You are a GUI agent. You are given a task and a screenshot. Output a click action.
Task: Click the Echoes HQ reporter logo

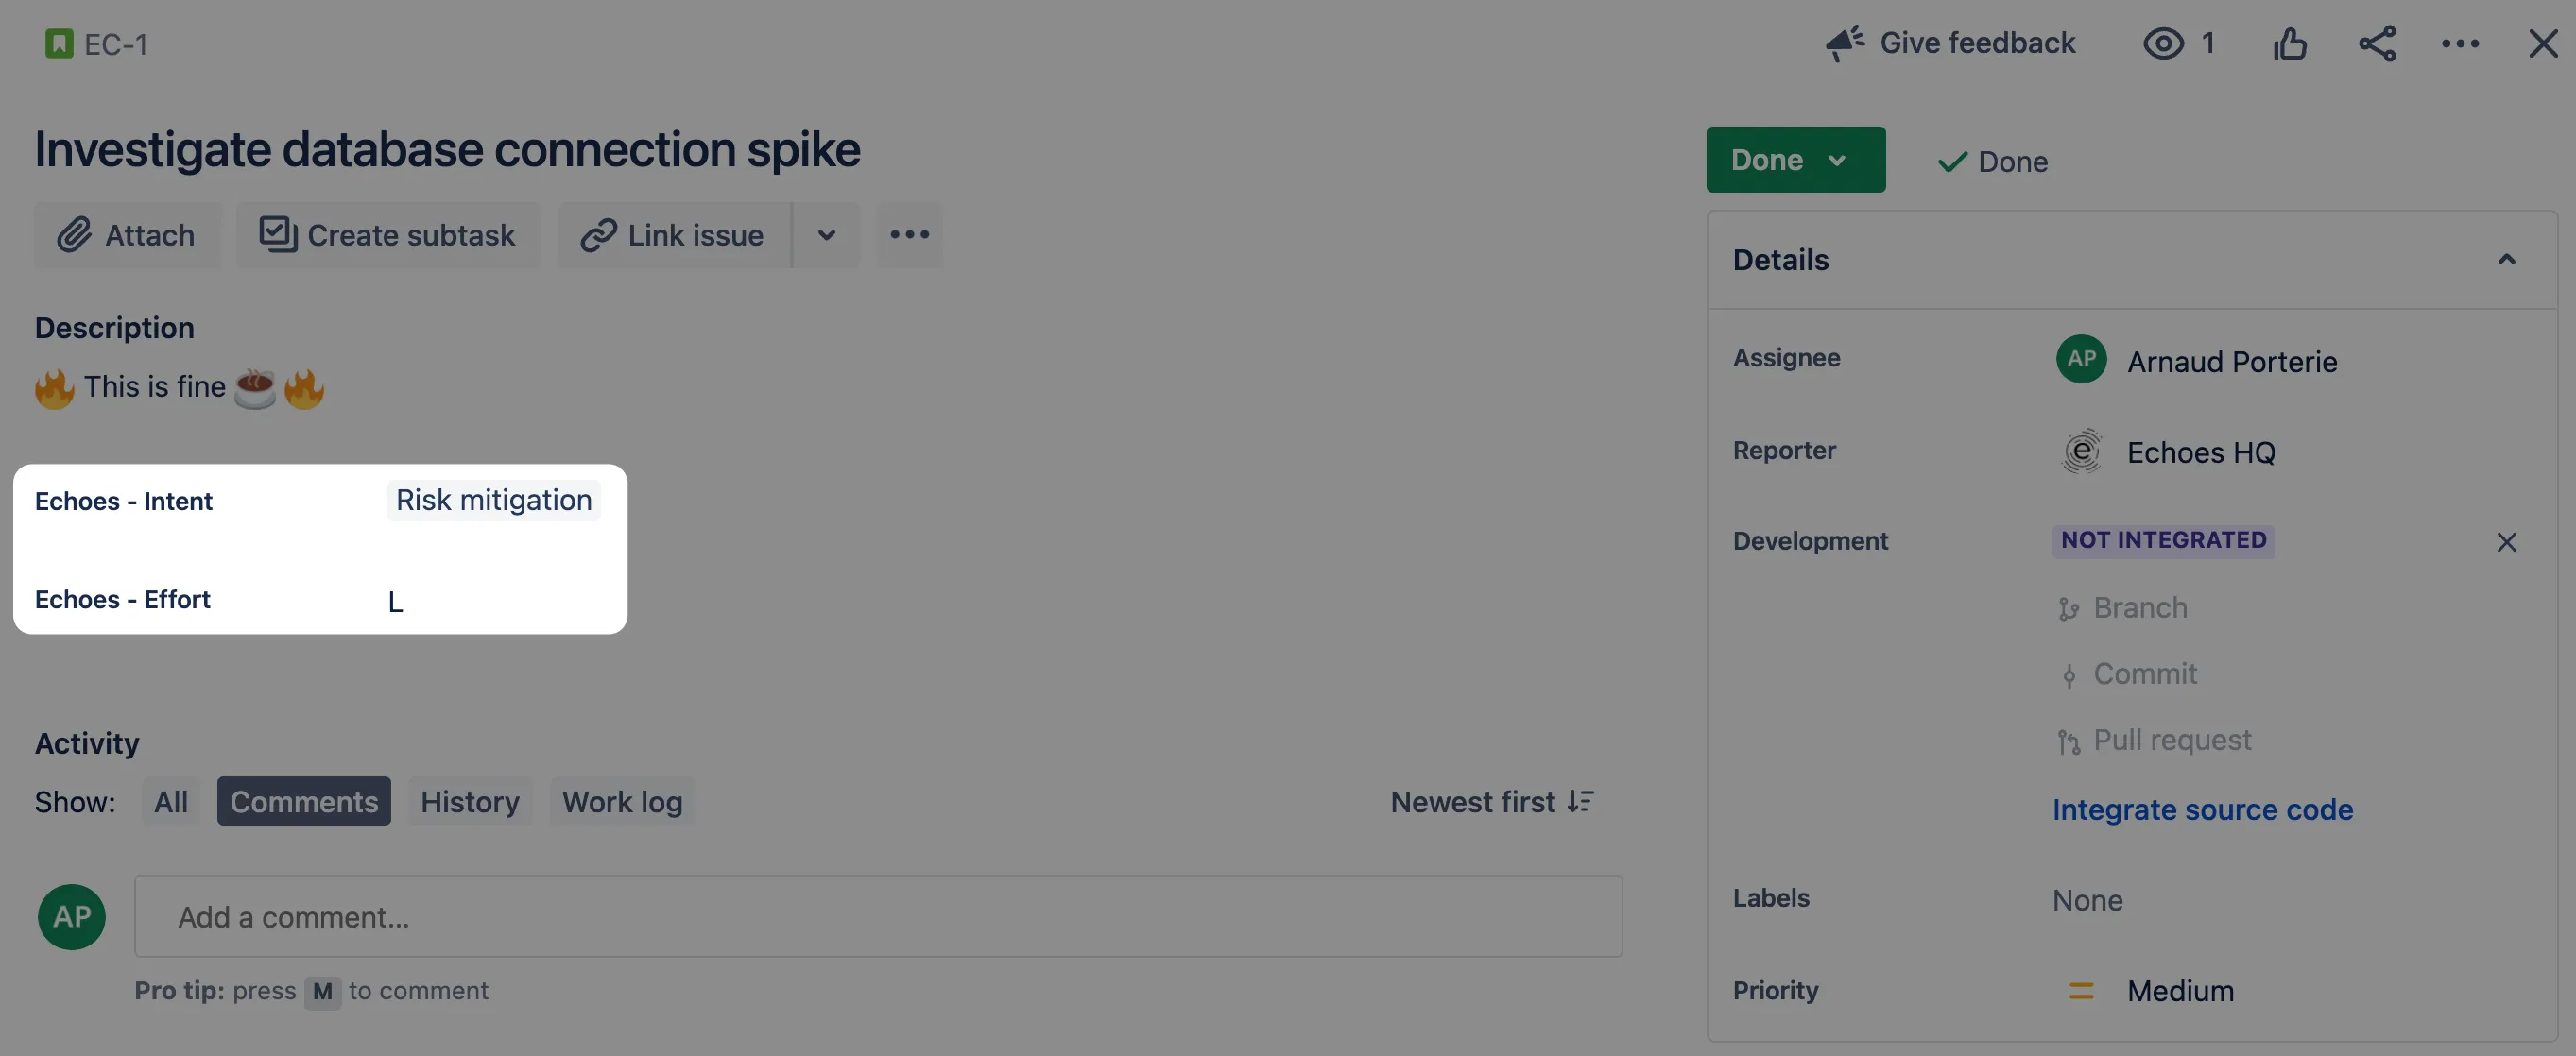[x=2081, y=451]
